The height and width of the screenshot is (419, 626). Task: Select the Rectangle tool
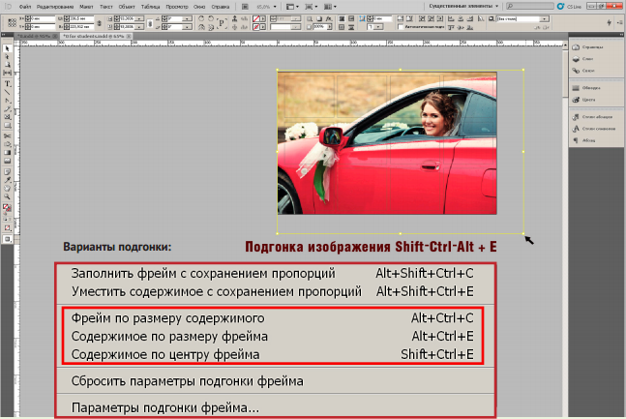pyautogui.click(x=7, y=125)
